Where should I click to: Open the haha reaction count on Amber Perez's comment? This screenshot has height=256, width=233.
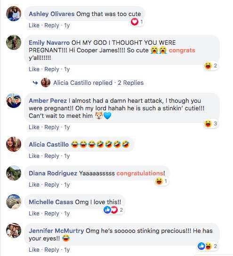[x=211, y=124]
